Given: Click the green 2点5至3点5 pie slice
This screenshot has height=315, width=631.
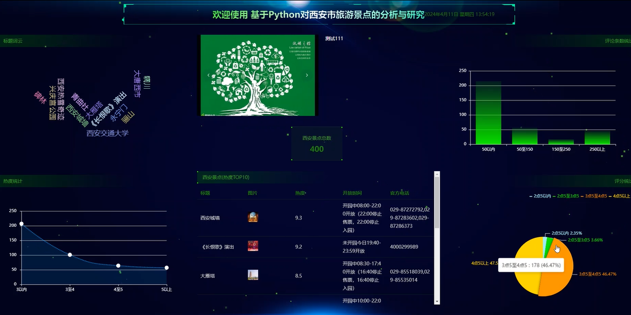Looking at the screenshot, I should 549,245.
